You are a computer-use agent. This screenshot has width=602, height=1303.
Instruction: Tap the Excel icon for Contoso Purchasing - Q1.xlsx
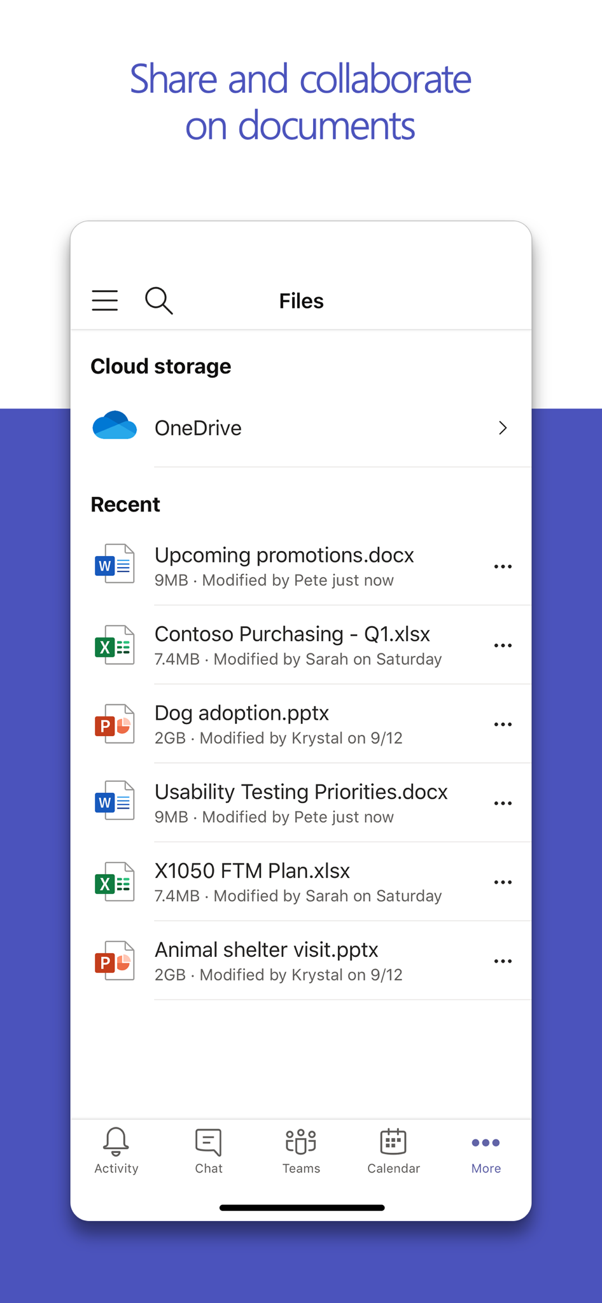[115, 645]
